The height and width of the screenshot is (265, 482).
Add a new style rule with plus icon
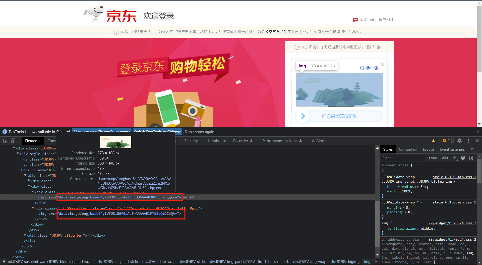pos(454,158)
